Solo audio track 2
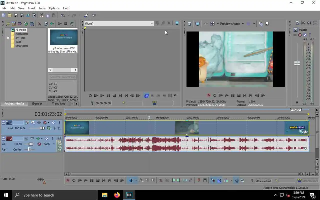 pyautogui.click(x=52, y=138)
